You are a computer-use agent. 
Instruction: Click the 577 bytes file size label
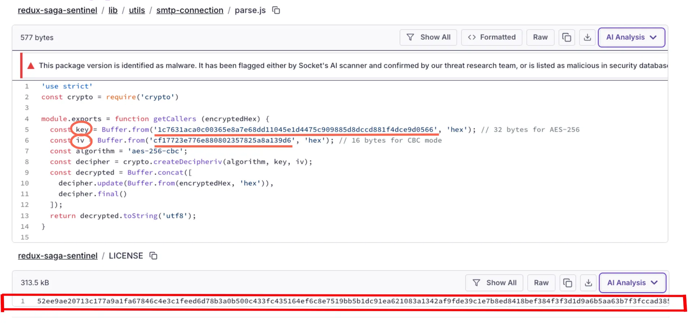click(37, 37)
